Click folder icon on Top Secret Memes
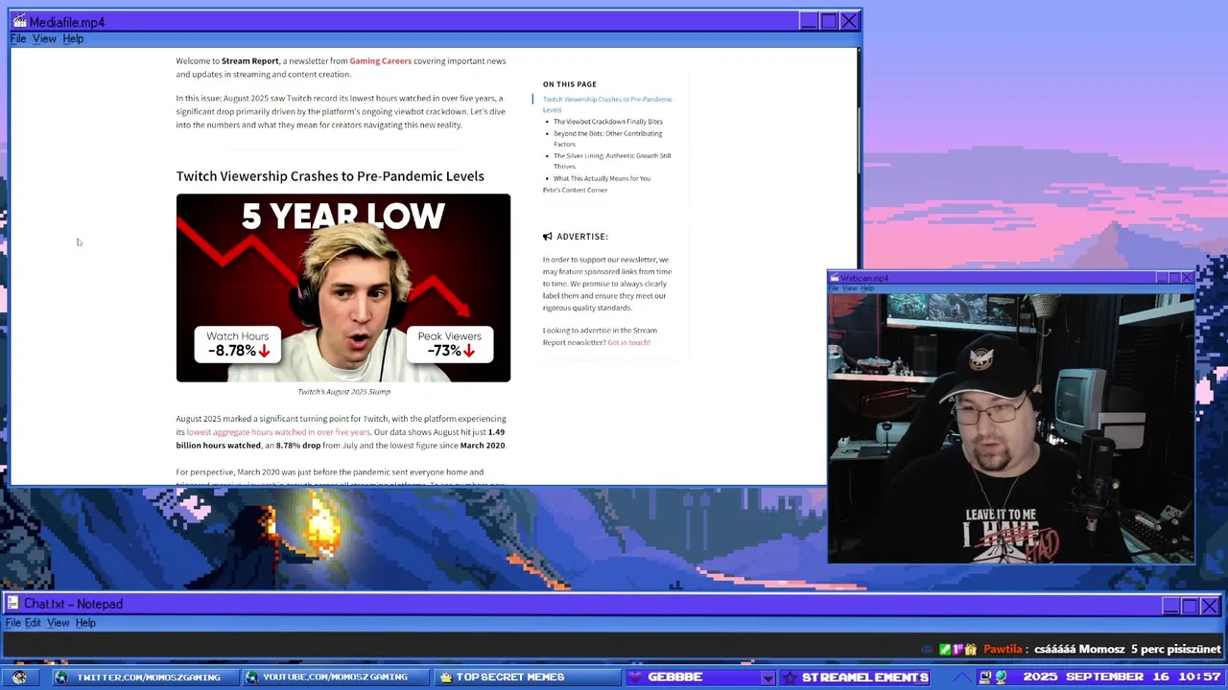 [x=446, y=677]
